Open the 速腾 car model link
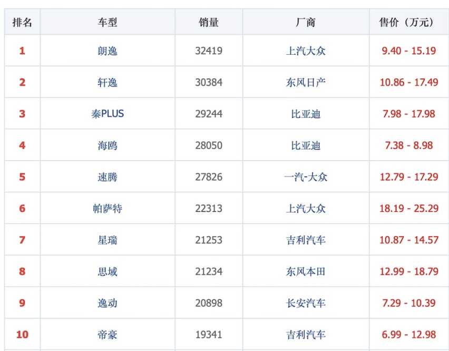Screen dimensions: 449x351 (x=108, y=177)
